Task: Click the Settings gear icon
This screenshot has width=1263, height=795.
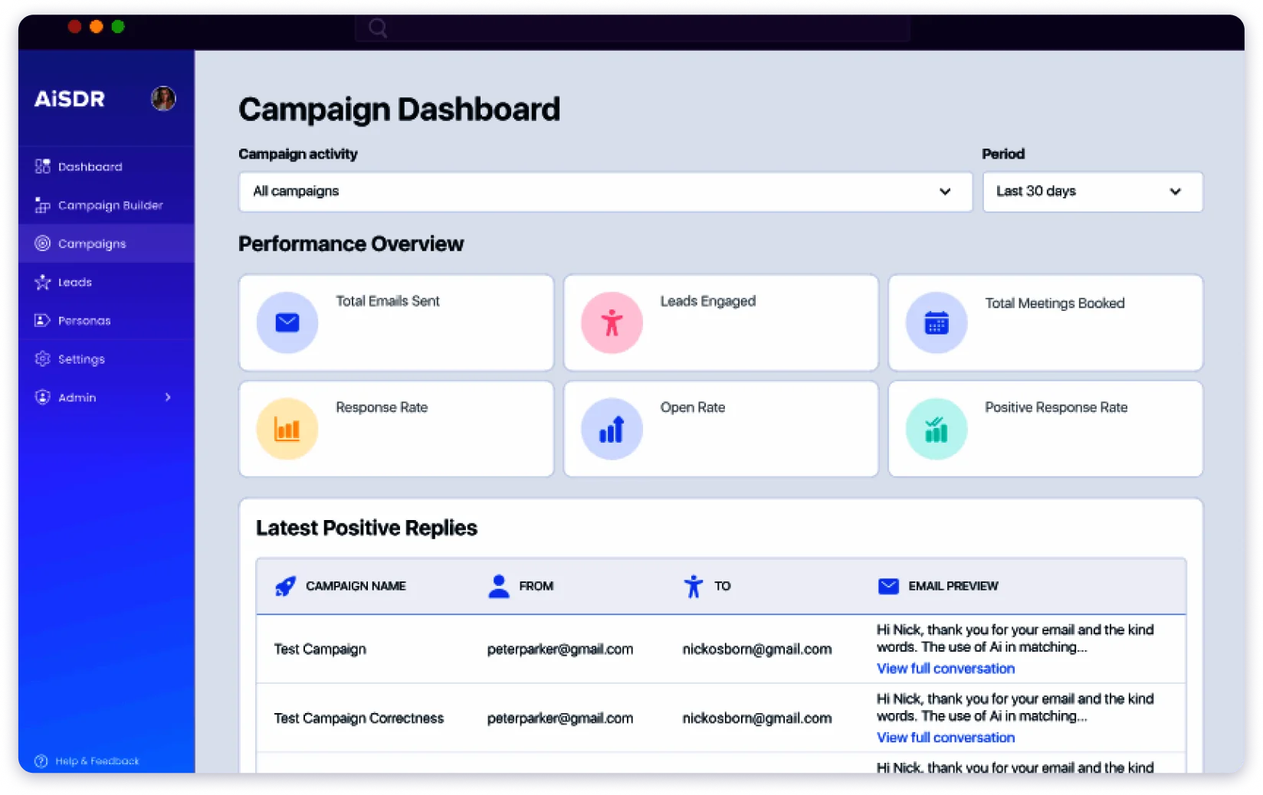Action: 42,358
